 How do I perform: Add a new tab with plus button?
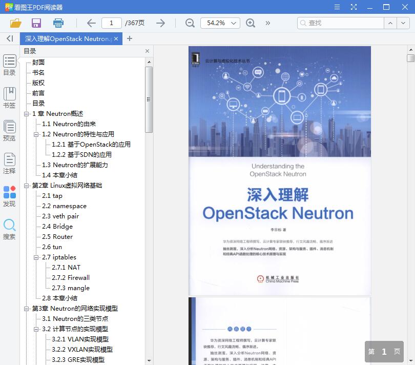pyautogui.click(x=130, y=38)
